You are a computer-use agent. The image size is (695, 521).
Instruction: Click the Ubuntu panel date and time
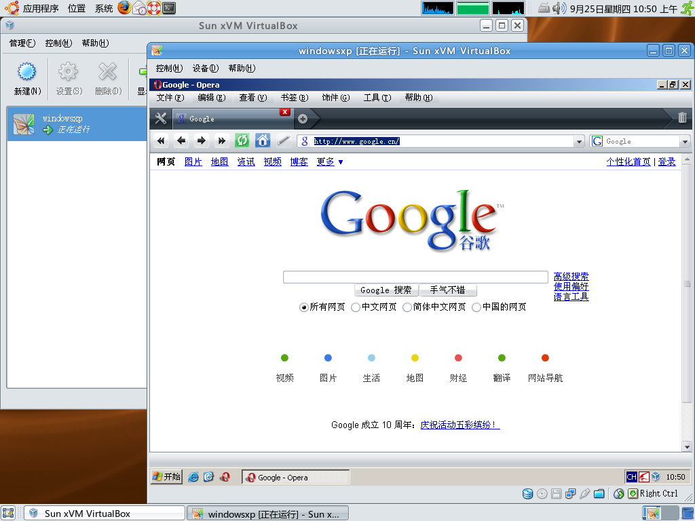624,9
